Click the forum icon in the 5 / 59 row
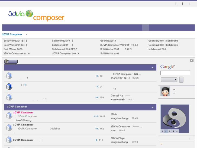 9,76
